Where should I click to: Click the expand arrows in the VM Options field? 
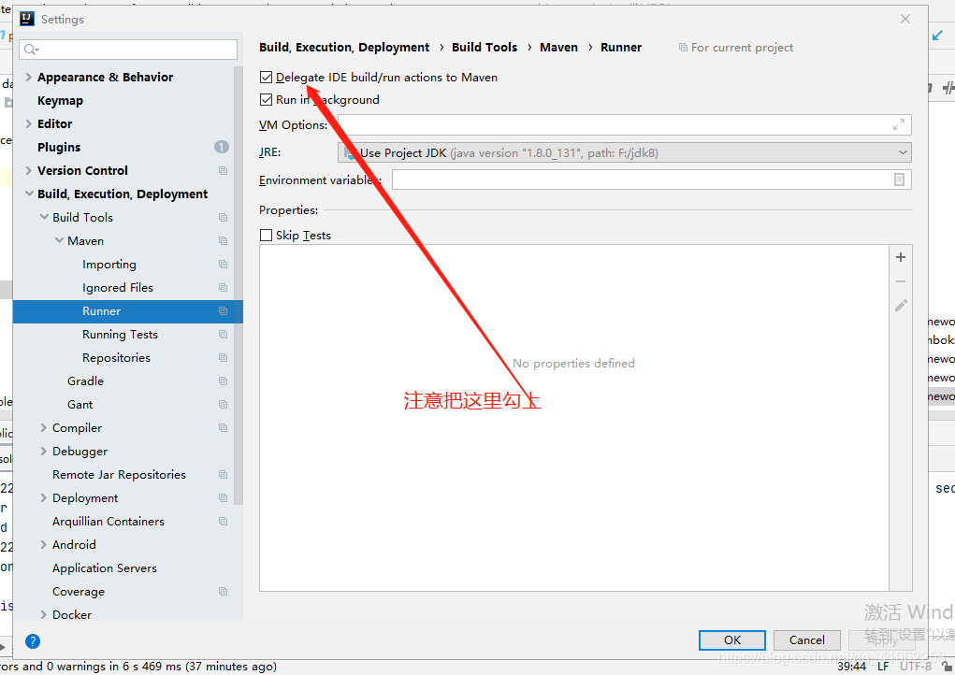coord(898,124)
